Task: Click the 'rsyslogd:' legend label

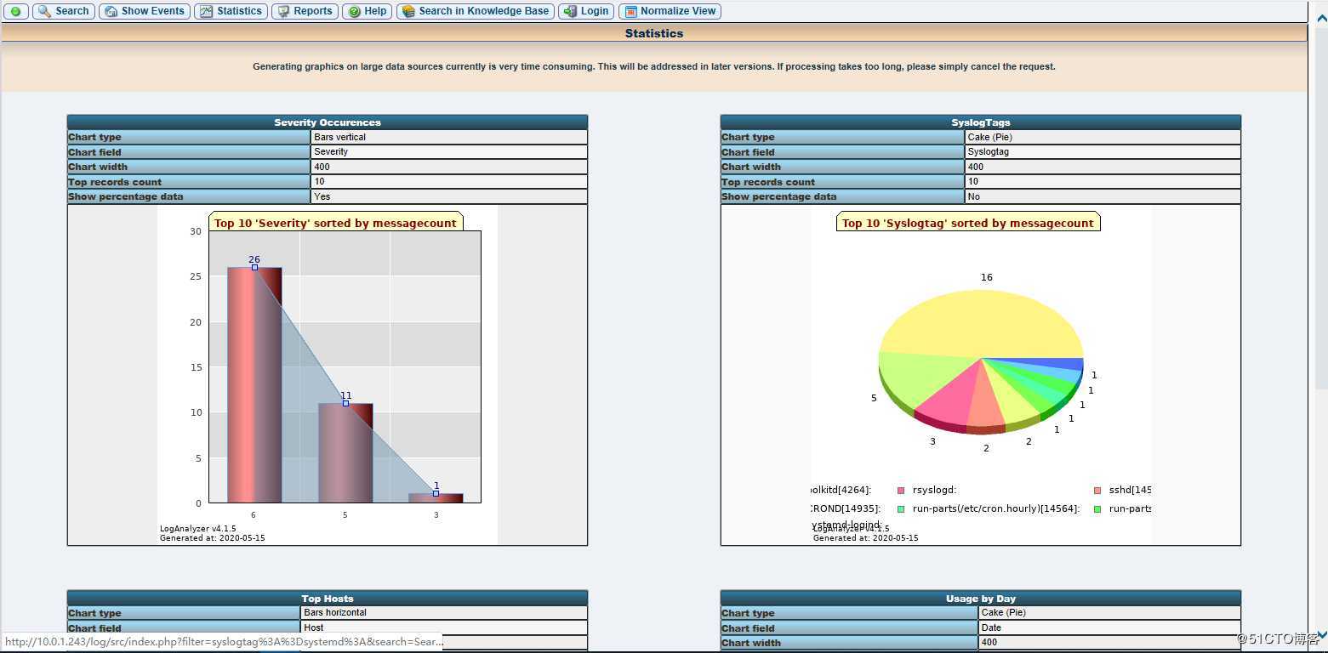Action: point(934,490)
